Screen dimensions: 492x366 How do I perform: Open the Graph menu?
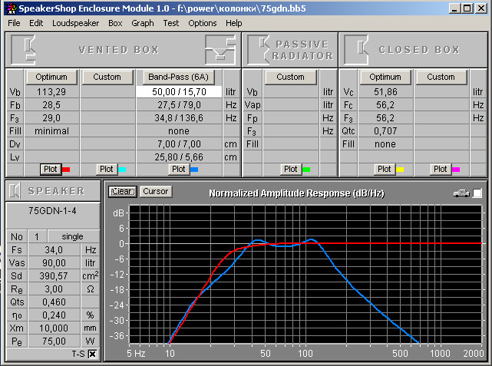142,23
